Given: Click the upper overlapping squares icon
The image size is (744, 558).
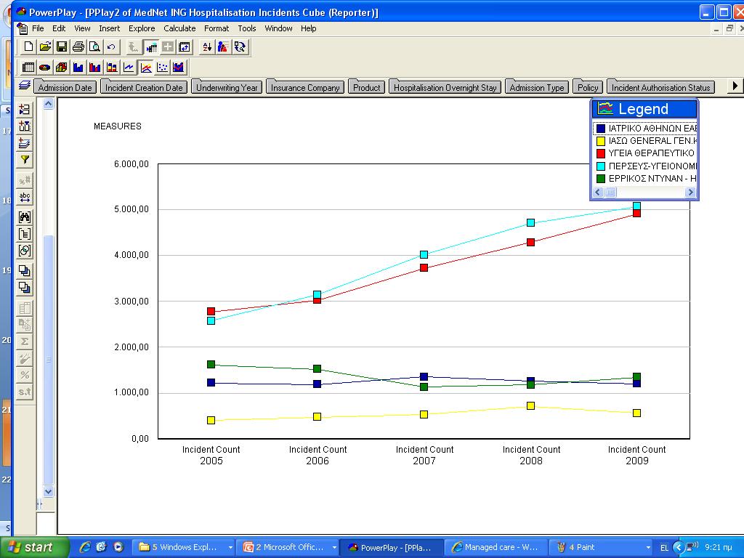Looking at the screenshot, I should (x=25, y=270).
